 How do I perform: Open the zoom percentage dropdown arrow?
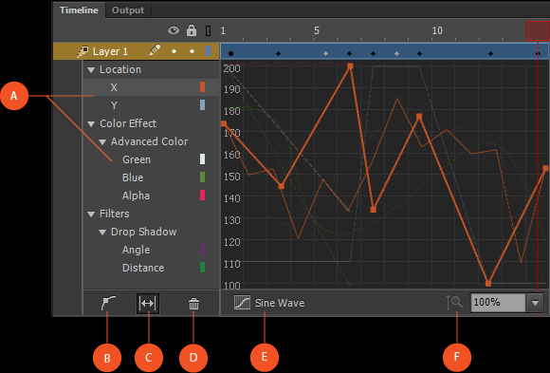[x=535, y=303]
